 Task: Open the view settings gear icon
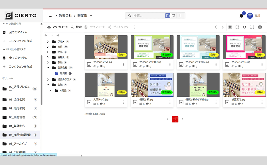tap(260, 27)
